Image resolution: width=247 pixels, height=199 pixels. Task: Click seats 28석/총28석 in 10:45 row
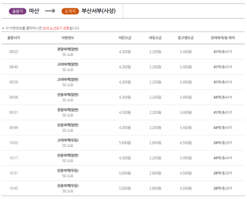[223, 188]
